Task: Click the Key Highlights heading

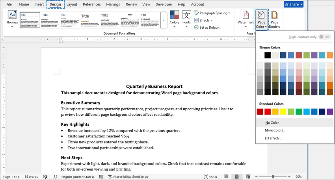Action: 75,124
